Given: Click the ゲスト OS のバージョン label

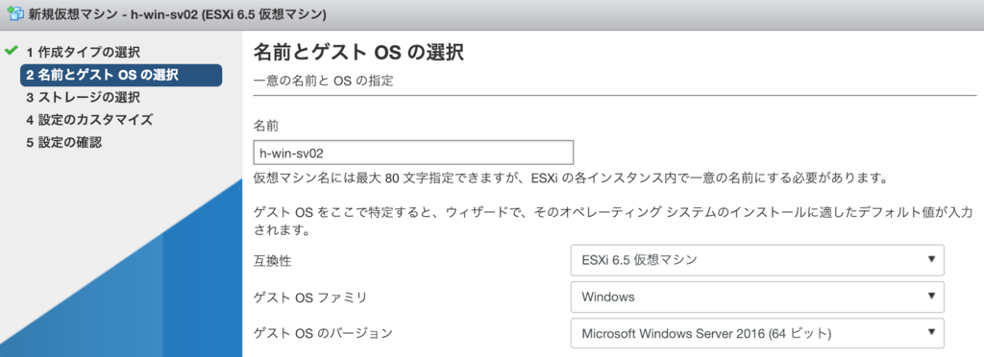Looking at the screenshot, I should (323, 333).
